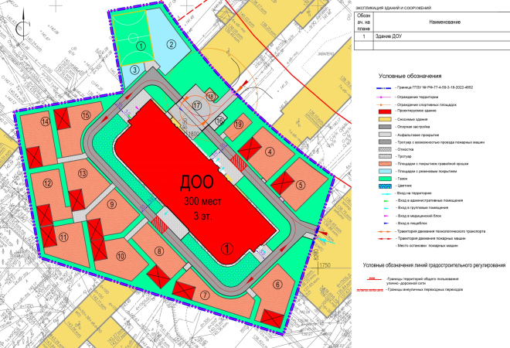Click circled number 6 in the southeast corner
Viewport: 510px width, 348px height.
click(x=277, y=285)
